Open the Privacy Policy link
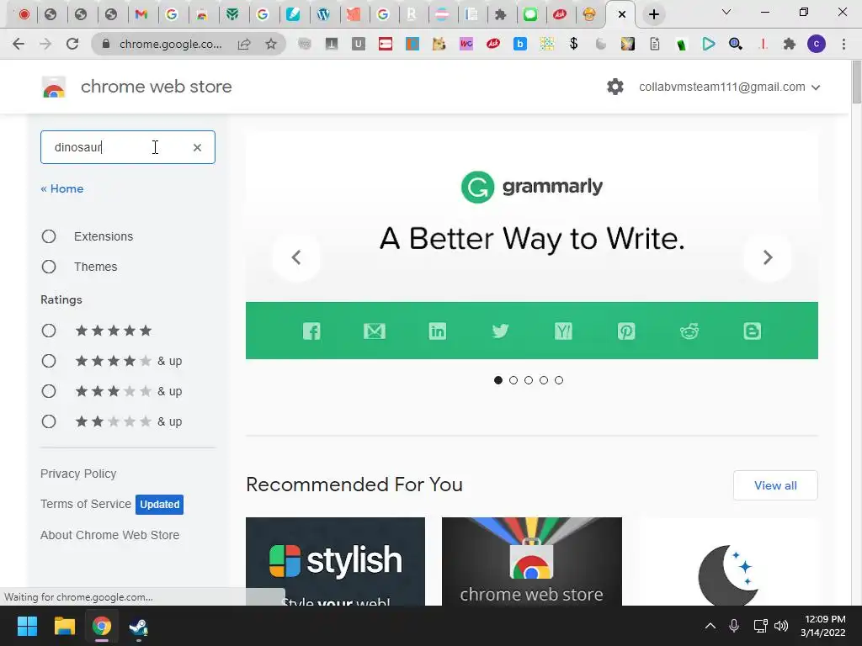Image resolution: width=862 pixels, height=646 pixels. pos(78,474)
